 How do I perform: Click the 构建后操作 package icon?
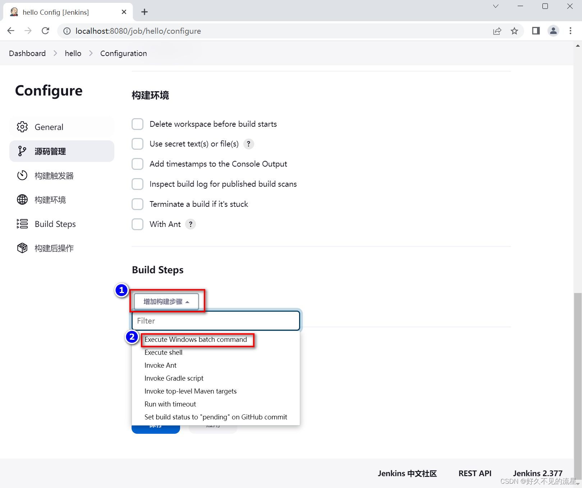click(22, 248)
